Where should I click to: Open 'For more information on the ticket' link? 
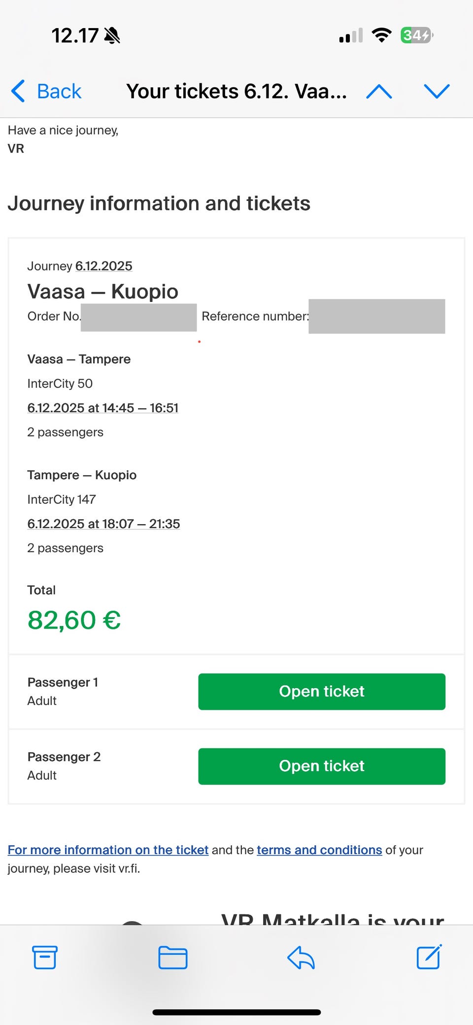(x=108, y=850)
